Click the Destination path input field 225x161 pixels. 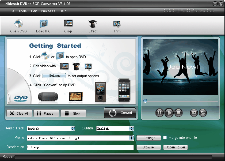(80, 147)
